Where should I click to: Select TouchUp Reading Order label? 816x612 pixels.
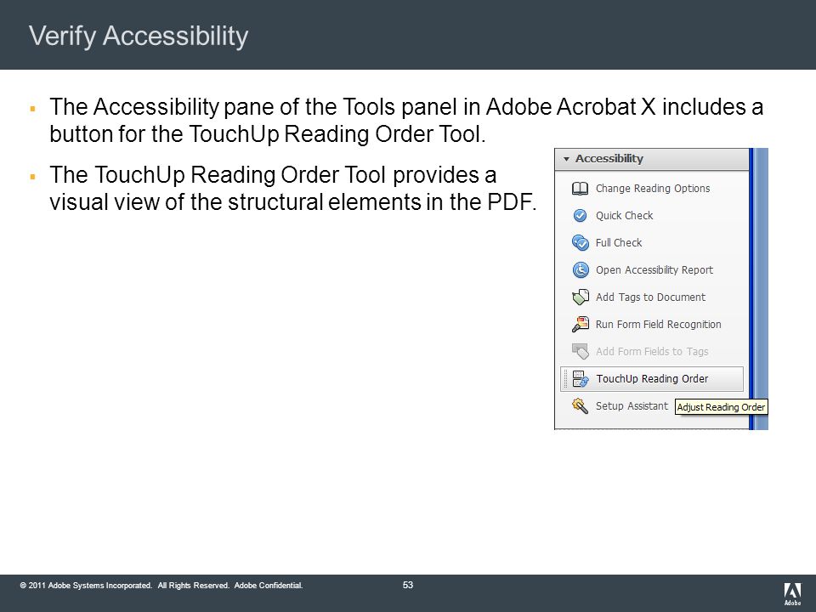pyautogui.click(x=652, y=379)
